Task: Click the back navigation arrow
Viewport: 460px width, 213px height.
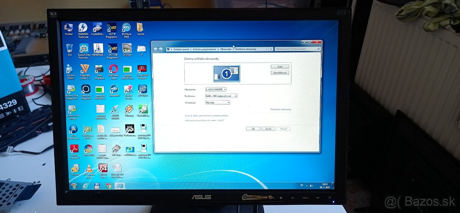Action: coord(156,49)
